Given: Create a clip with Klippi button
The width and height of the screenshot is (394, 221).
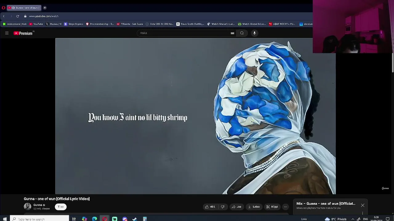Looking at the screenshot, I should tap(272, 207).
